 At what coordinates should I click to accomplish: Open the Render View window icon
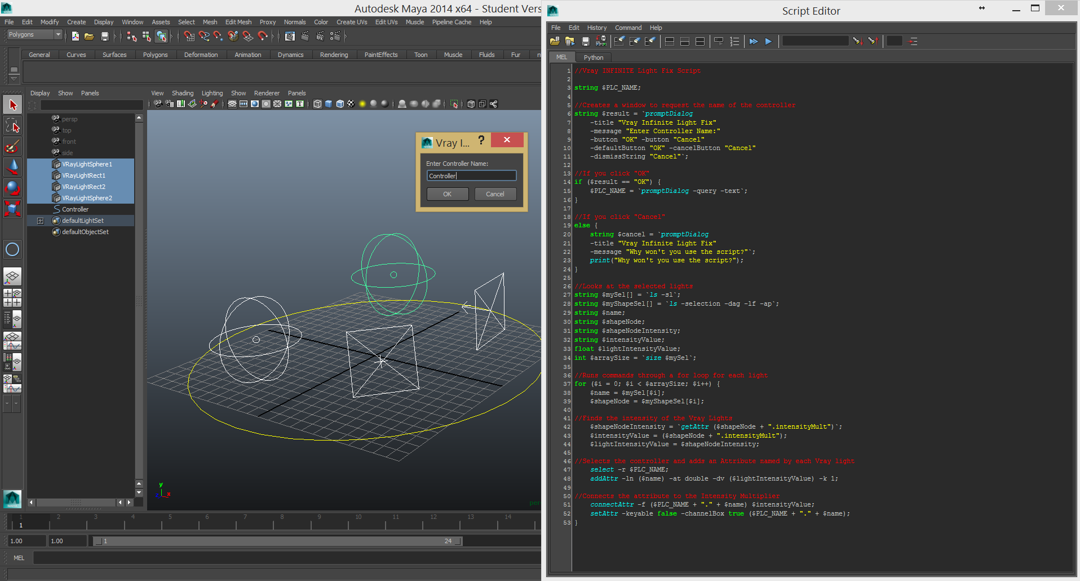[290, 36]
